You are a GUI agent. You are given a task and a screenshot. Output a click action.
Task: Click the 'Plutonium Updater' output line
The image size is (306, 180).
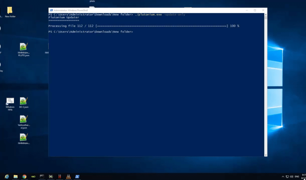pyautogui.click(x=64, y=17)
